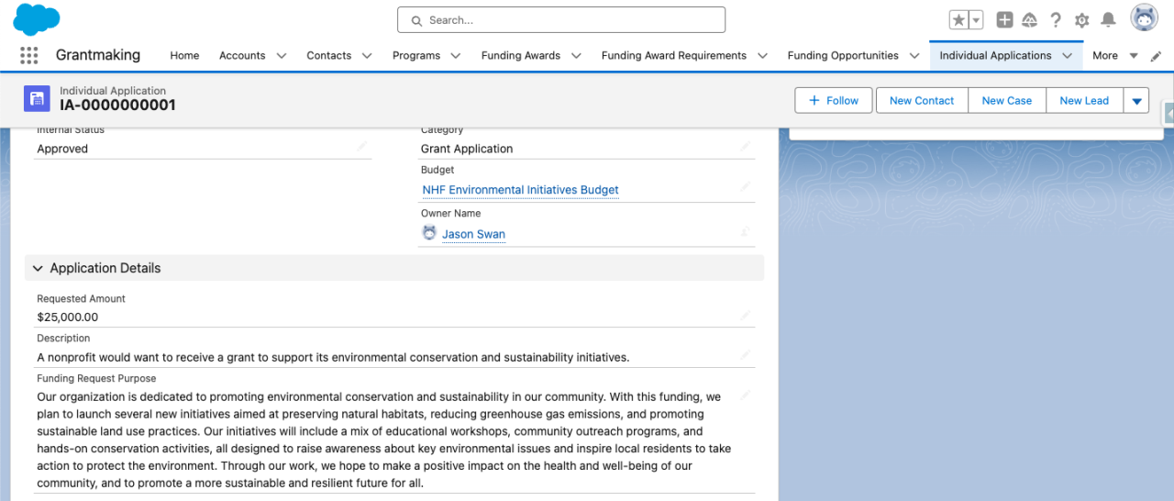This screenshot has height=501, width=1174.
Task: Open the Funding Awards tab
Action: pos(521,56)
